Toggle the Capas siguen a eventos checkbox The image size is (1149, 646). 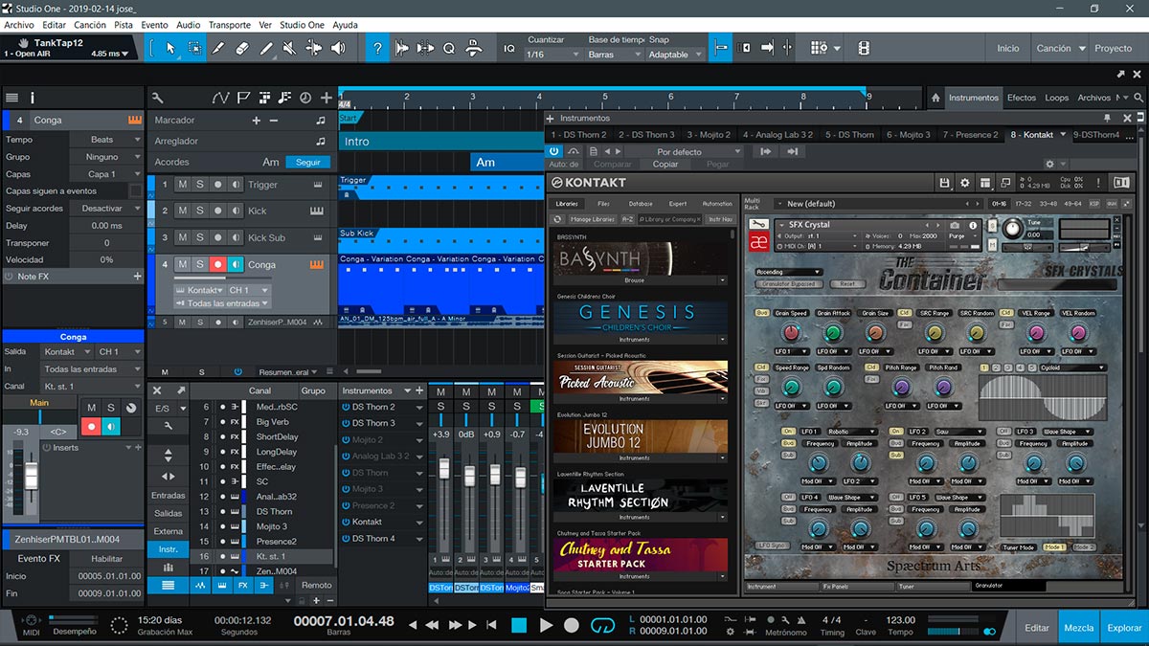135,191
